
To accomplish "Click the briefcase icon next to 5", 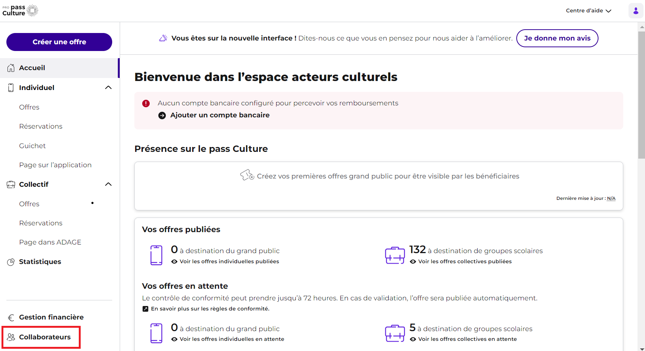I will click(395, 333).
